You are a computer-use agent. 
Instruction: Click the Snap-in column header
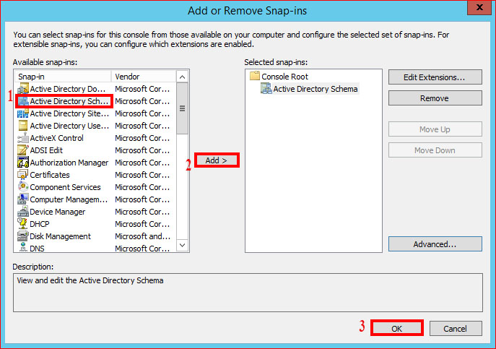pyautogui.click(x=63, y=77)
